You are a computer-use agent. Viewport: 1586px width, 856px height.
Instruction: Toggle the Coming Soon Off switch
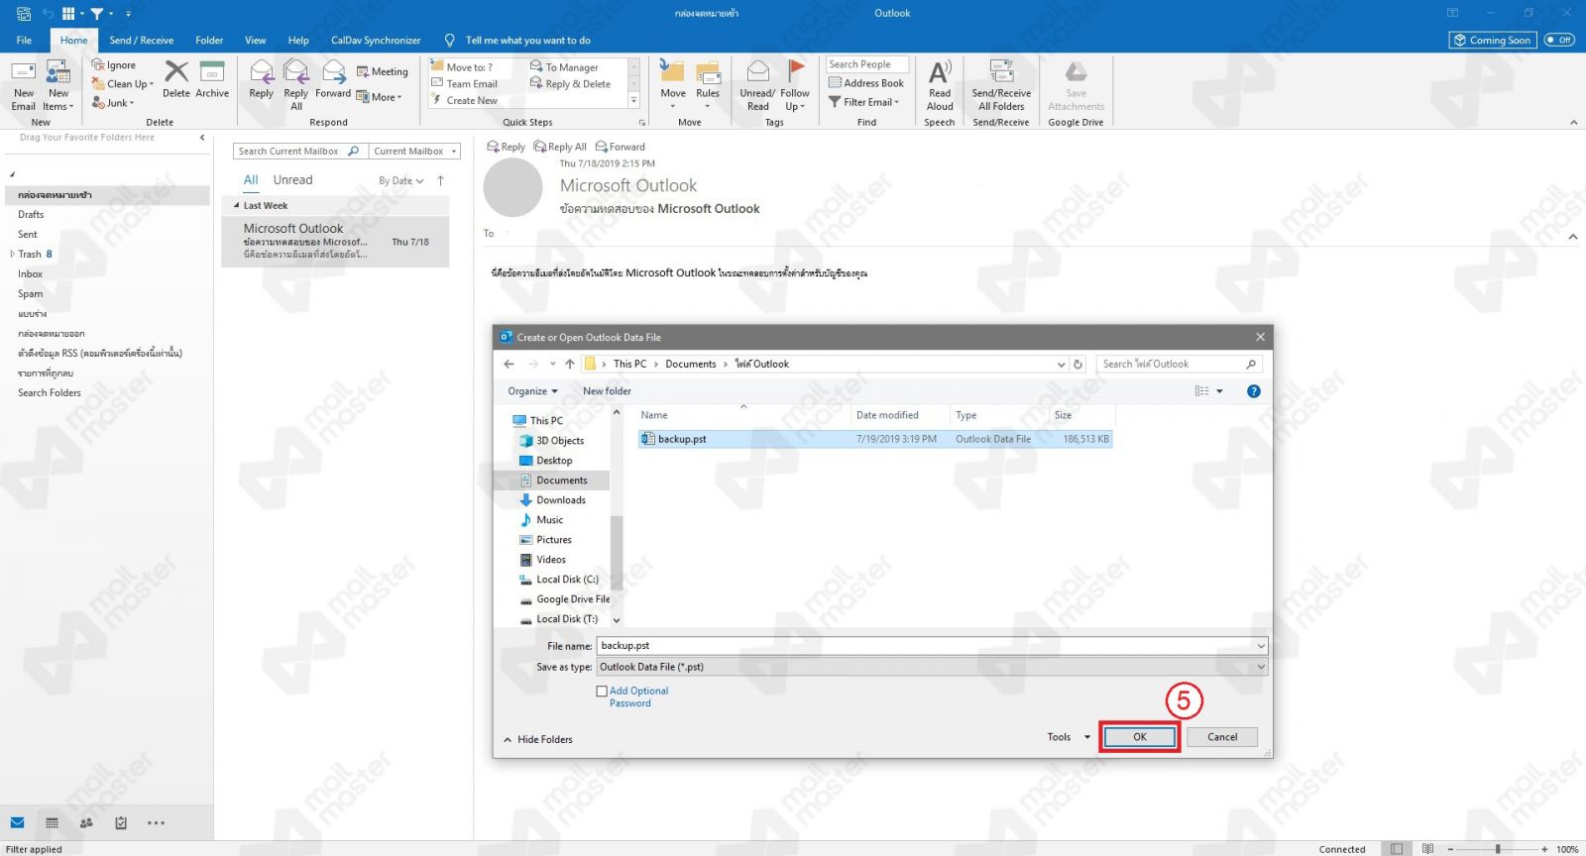pyautogui.click(x=1559, y=40)
